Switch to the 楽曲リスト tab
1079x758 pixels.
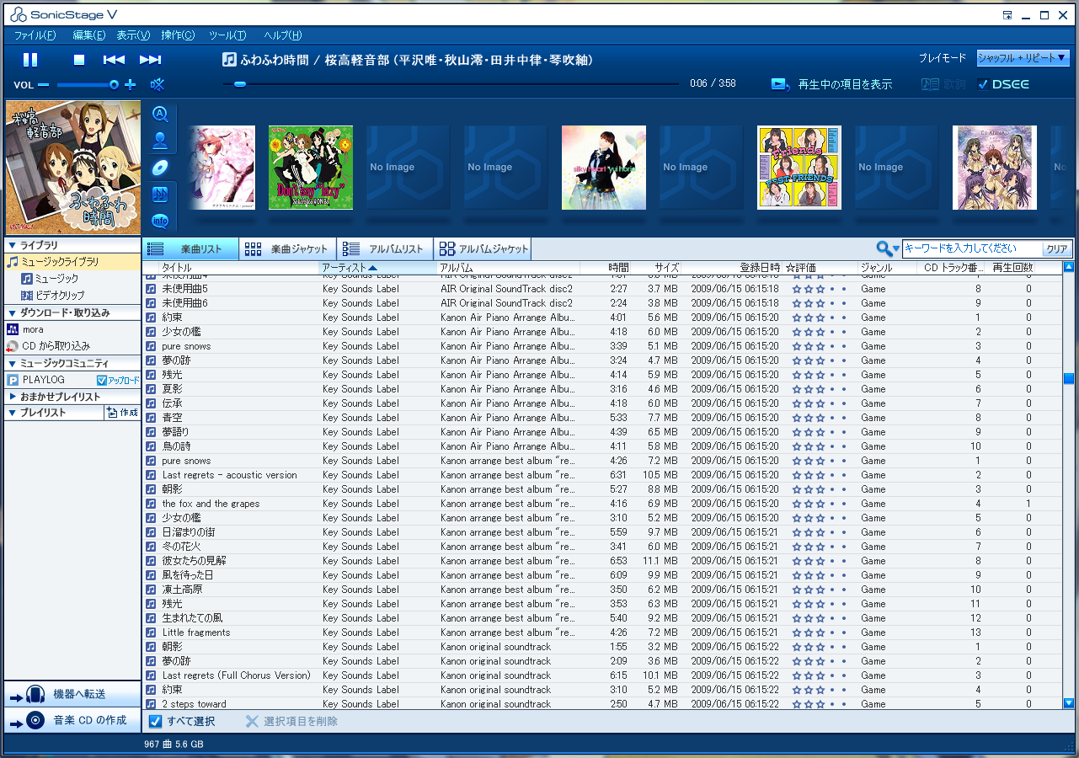tap(191, 249)
